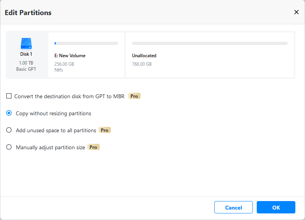Click the Disk 1 label

(x=26, y=54)
